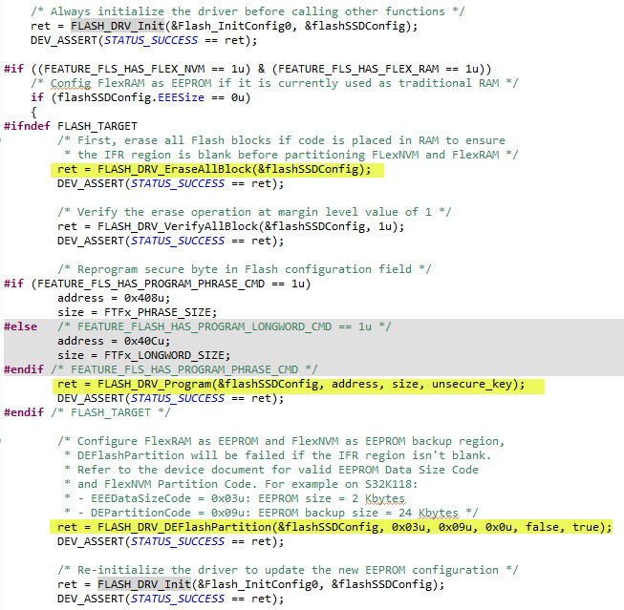Click the '#endif /* FLASH_TARGET */' line
624x610 pixels.
[87, 412]
